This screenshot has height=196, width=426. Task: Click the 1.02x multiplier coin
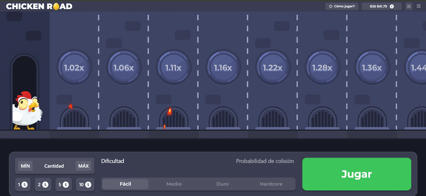tap(74, 67)
